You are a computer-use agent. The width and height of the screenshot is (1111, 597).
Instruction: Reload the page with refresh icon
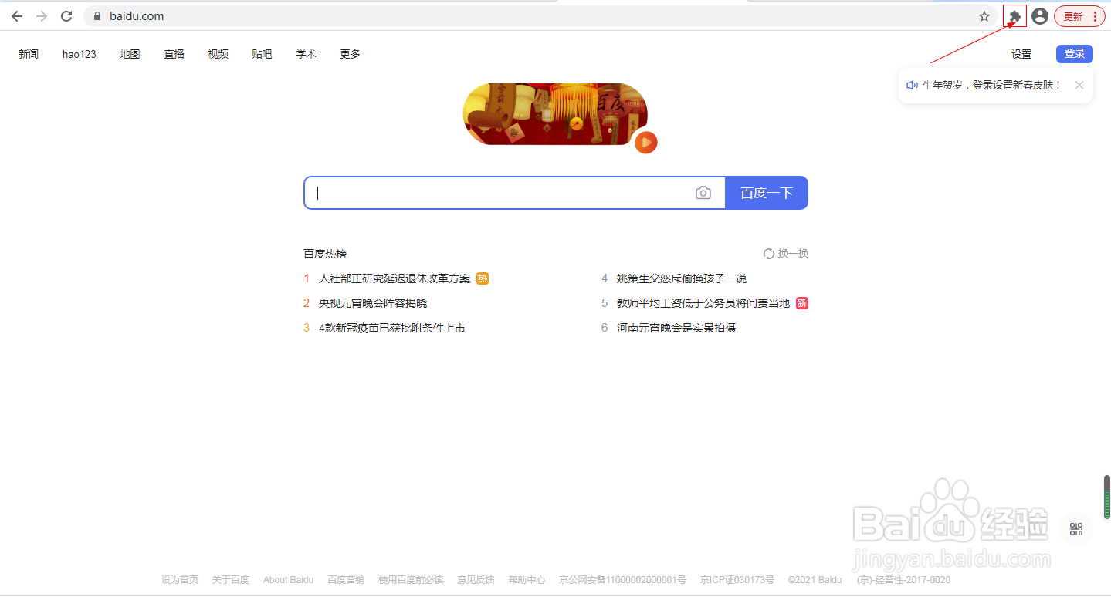click(66, 16)
